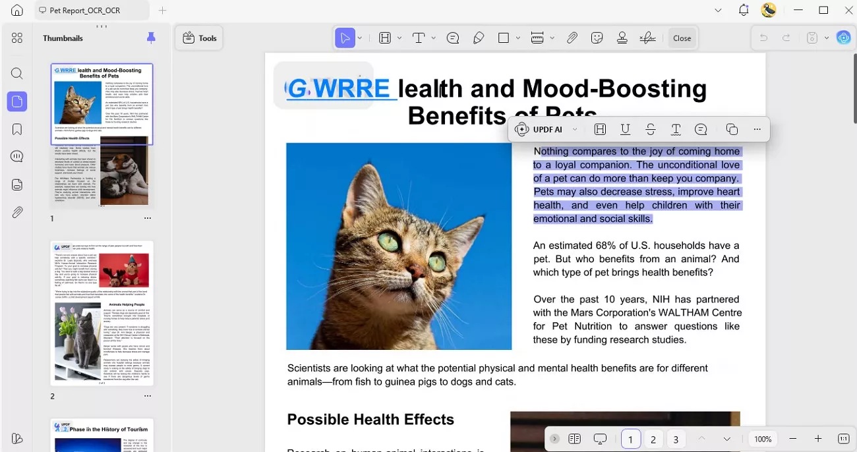Select the attachment paperclip tool in toolbar

click(x=572, y=38)
